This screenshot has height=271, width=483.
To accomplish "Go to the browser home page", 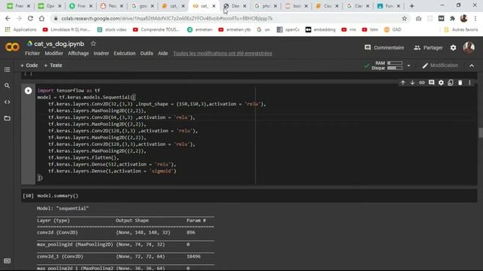I will (x=42, y=18).
